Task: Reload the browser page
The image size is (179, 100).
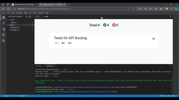Action: tap(8, 9)
